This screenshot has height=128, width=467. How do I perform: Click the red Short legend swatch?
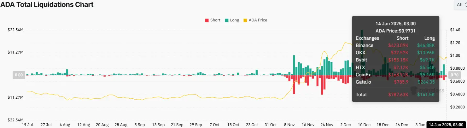pyautogui.click(x=207, y=20)
